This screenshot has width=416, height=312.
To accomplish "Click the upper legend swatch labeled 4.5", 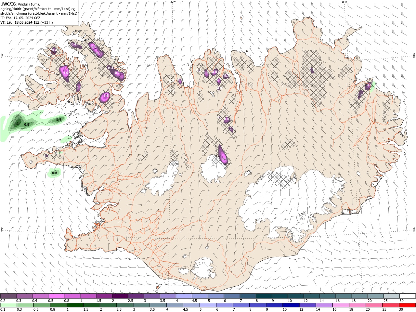I will click(x=200, y=296).
